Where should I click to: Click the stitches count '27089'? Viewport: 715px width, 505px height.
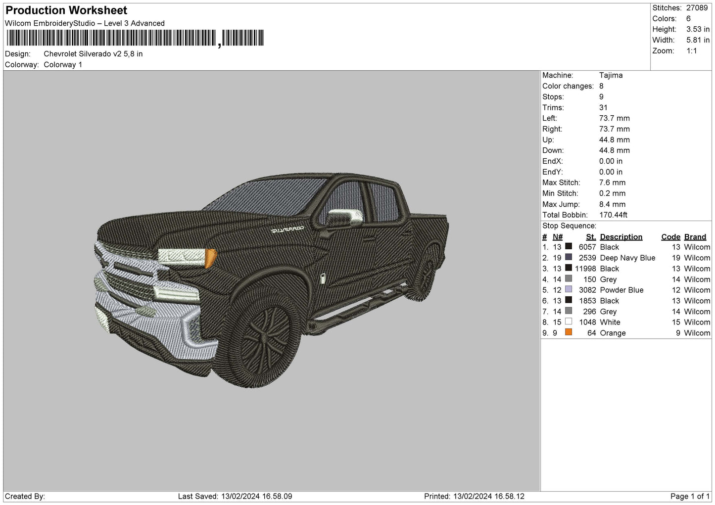[697, 8]
